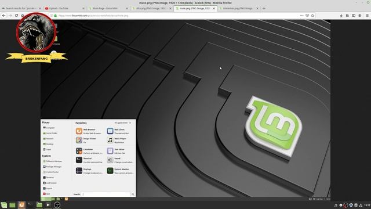Click Software Manager under System in pictured menu
371x209 pixels.
(x=53, y=161)
